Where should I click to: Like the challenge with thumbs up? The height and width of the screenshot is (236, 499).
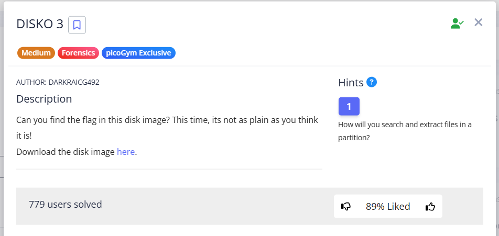pos(430,206)
